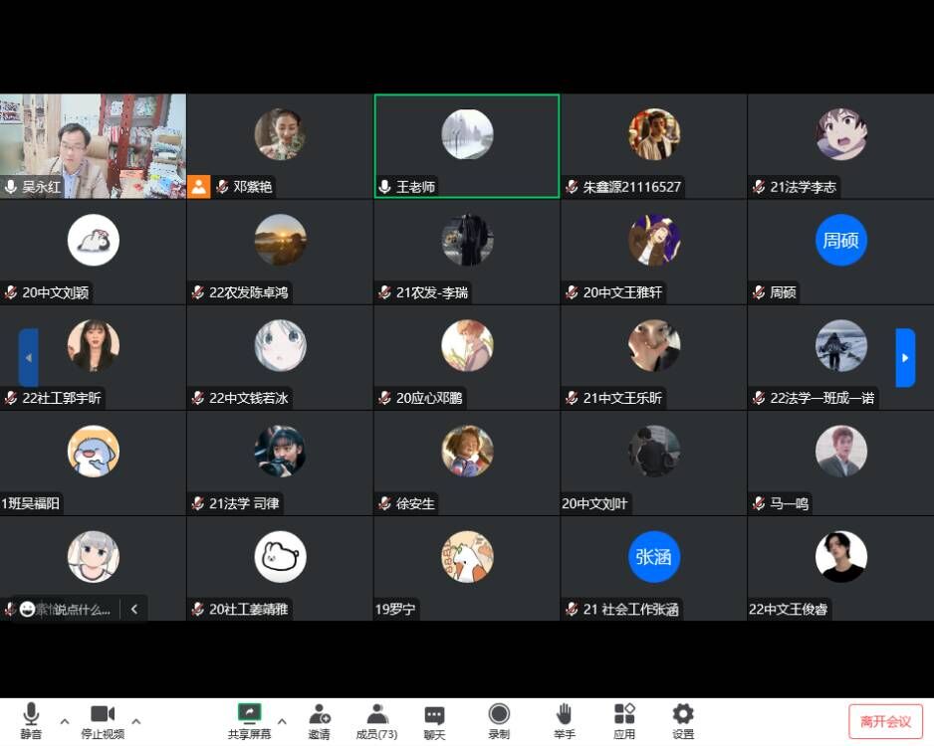934x746 pixels.
Task: Expand video options arrow beside 停止视频
Action: (x=136, y=721)
